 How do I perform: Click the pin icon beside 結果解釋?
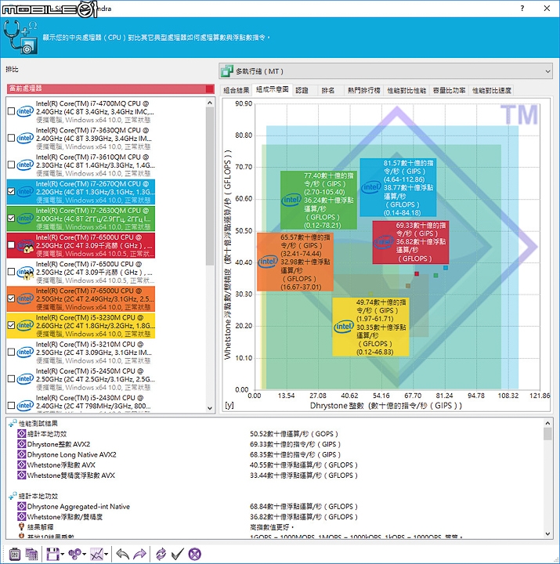tap(22, 527)
